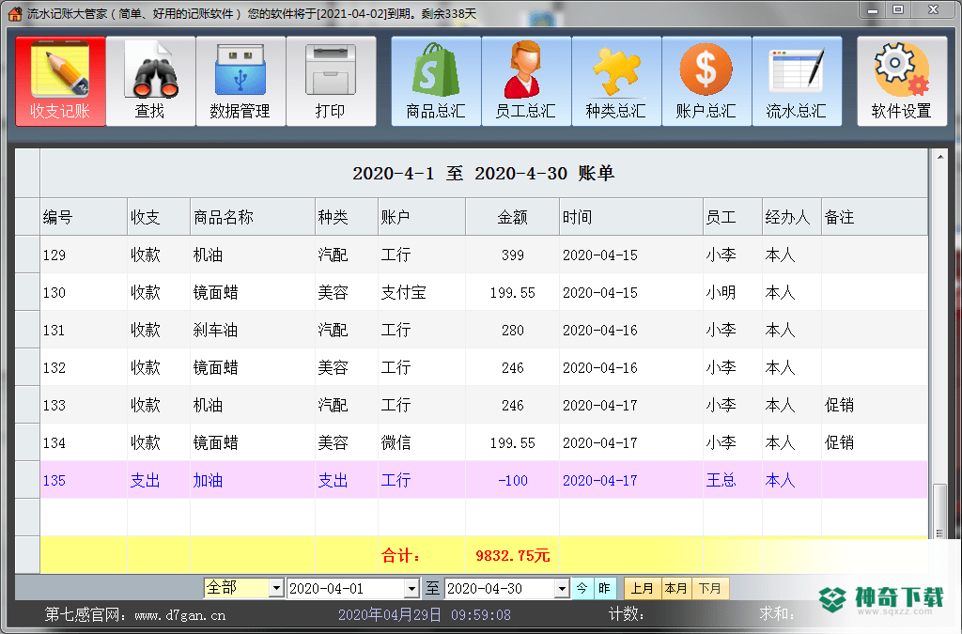Image resolution: width=962 pixels, height=634 pixels.
Task: Click the status bar date and time
Action: [x=425, y=614]
